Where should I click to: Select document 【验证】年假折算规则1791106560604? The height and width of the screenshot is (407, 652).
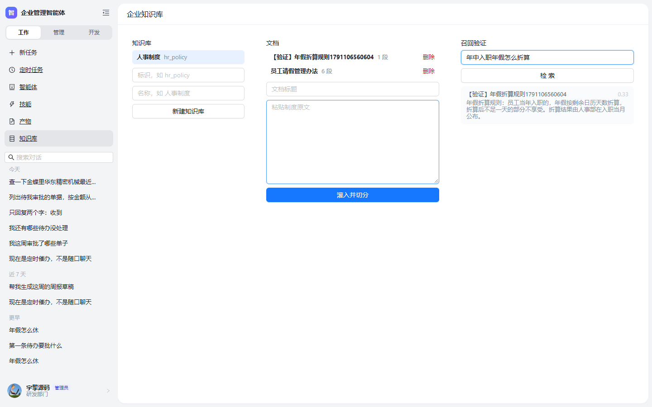(x=322, y=57)
